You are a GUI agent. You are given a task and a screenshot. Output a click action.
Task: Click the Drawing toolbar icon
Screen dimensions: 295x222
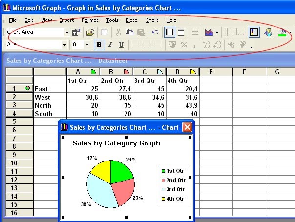268,33
